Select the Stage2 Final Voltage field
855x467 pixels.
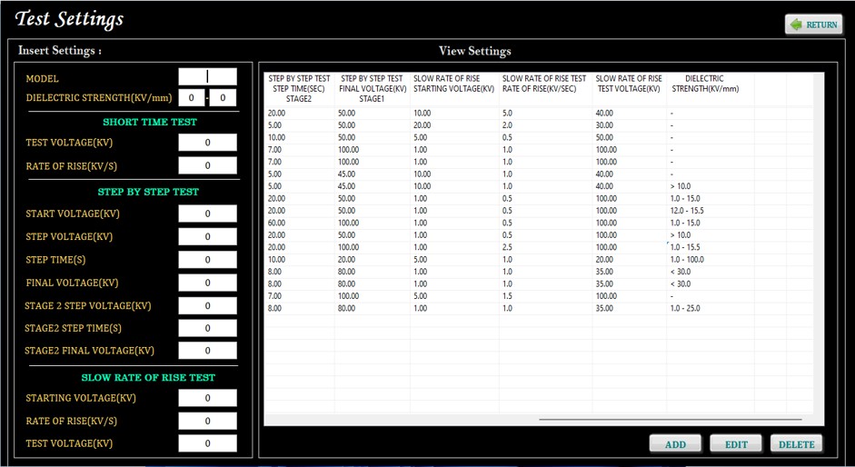coord(207,351)
